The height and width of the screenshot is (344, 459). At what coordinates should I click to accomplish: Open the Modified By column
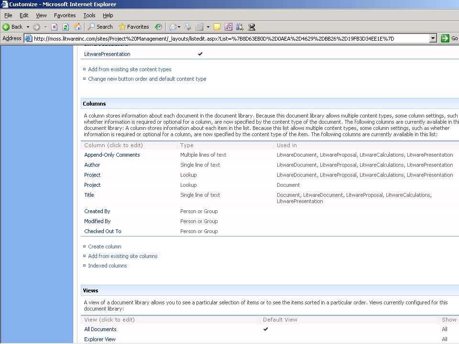pyautogui.click(x=97, y=221)
